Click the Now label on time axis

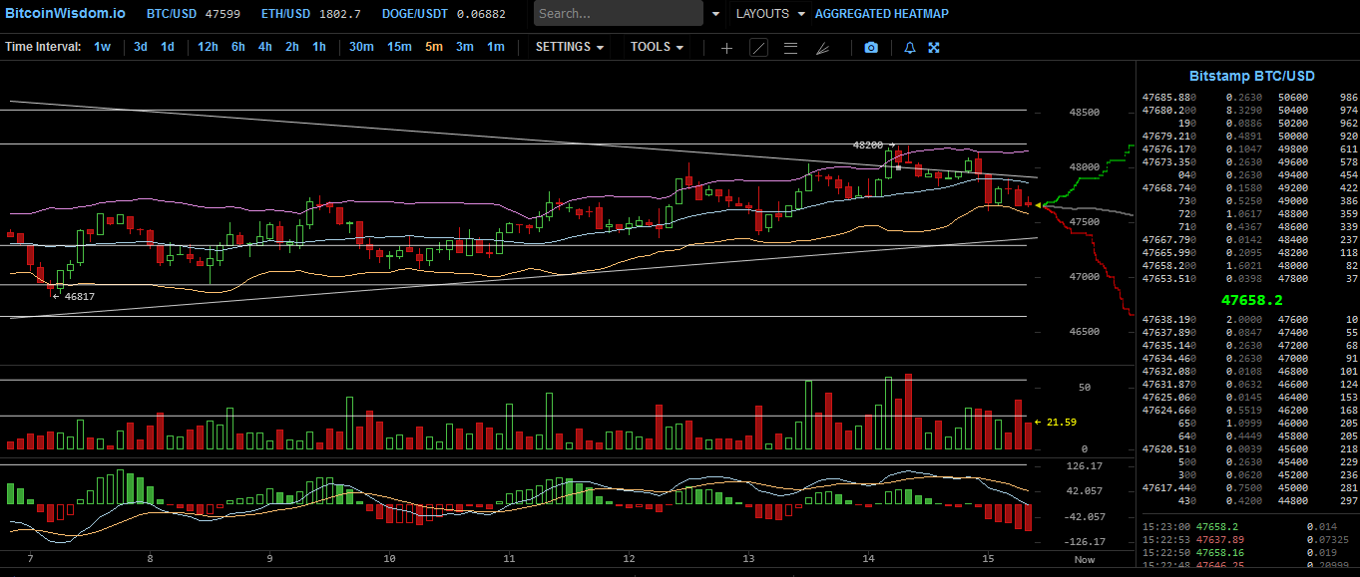pyautogui.click(x=1084, y=560)
